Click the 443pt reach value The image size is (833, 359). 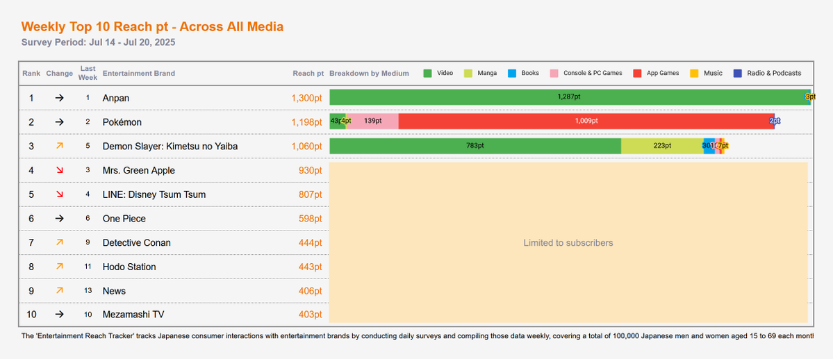(x=311, y=267)
